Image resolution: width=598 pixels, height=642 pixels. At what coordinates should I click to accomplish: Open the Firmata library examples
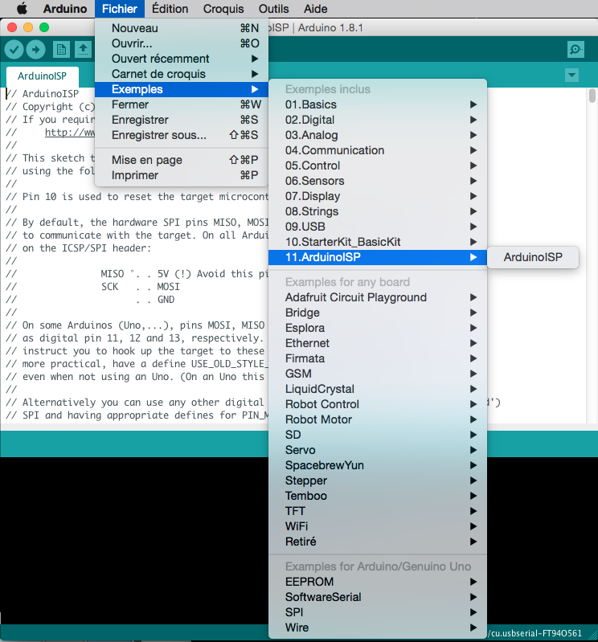coord(378,358)
